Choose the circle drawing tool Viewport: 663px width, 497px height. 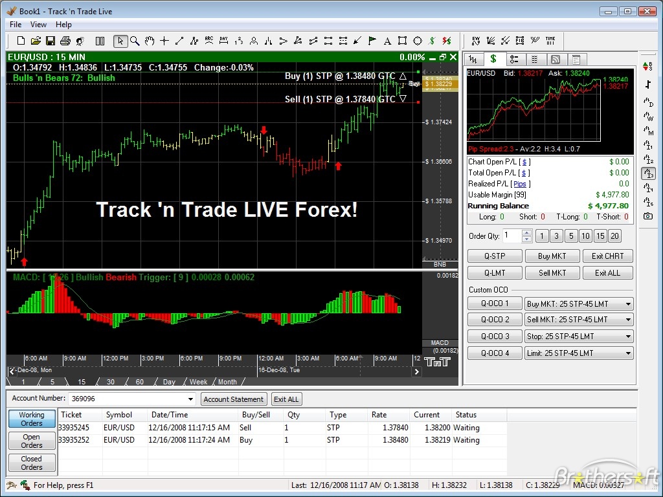(x=418, y=41)
